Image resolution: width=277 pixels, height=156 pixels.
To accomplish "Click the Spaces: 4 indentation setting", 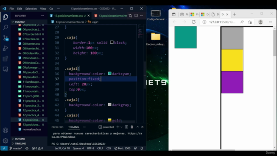I will click(78, 148).
